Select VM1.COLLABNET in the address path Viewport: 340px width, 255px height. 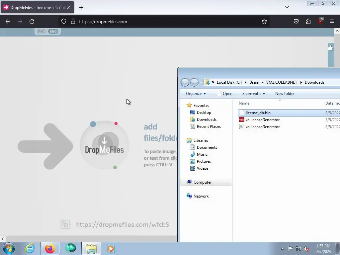pos(282,82)
